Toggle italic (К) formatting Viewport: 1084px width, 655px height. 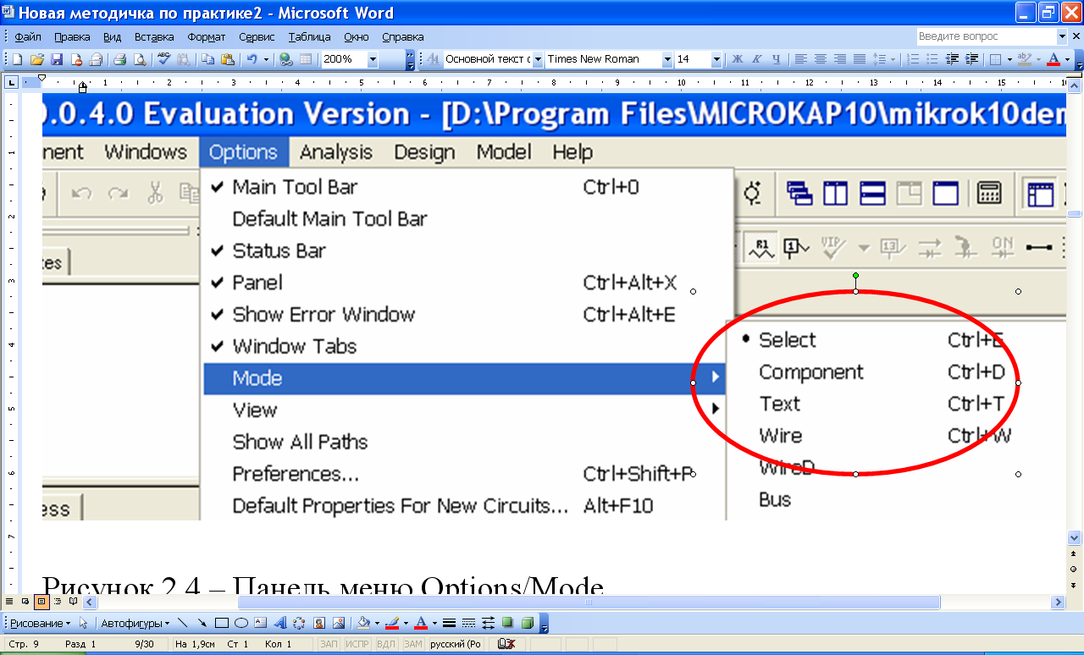756,59
